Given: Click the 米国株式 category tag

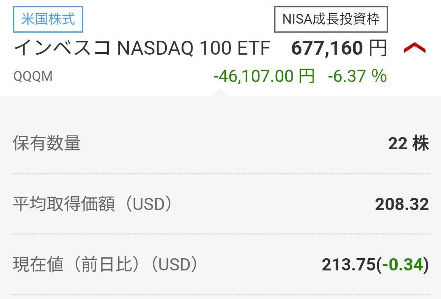Looking at the screenshot, I should click(x=48, y=19).
